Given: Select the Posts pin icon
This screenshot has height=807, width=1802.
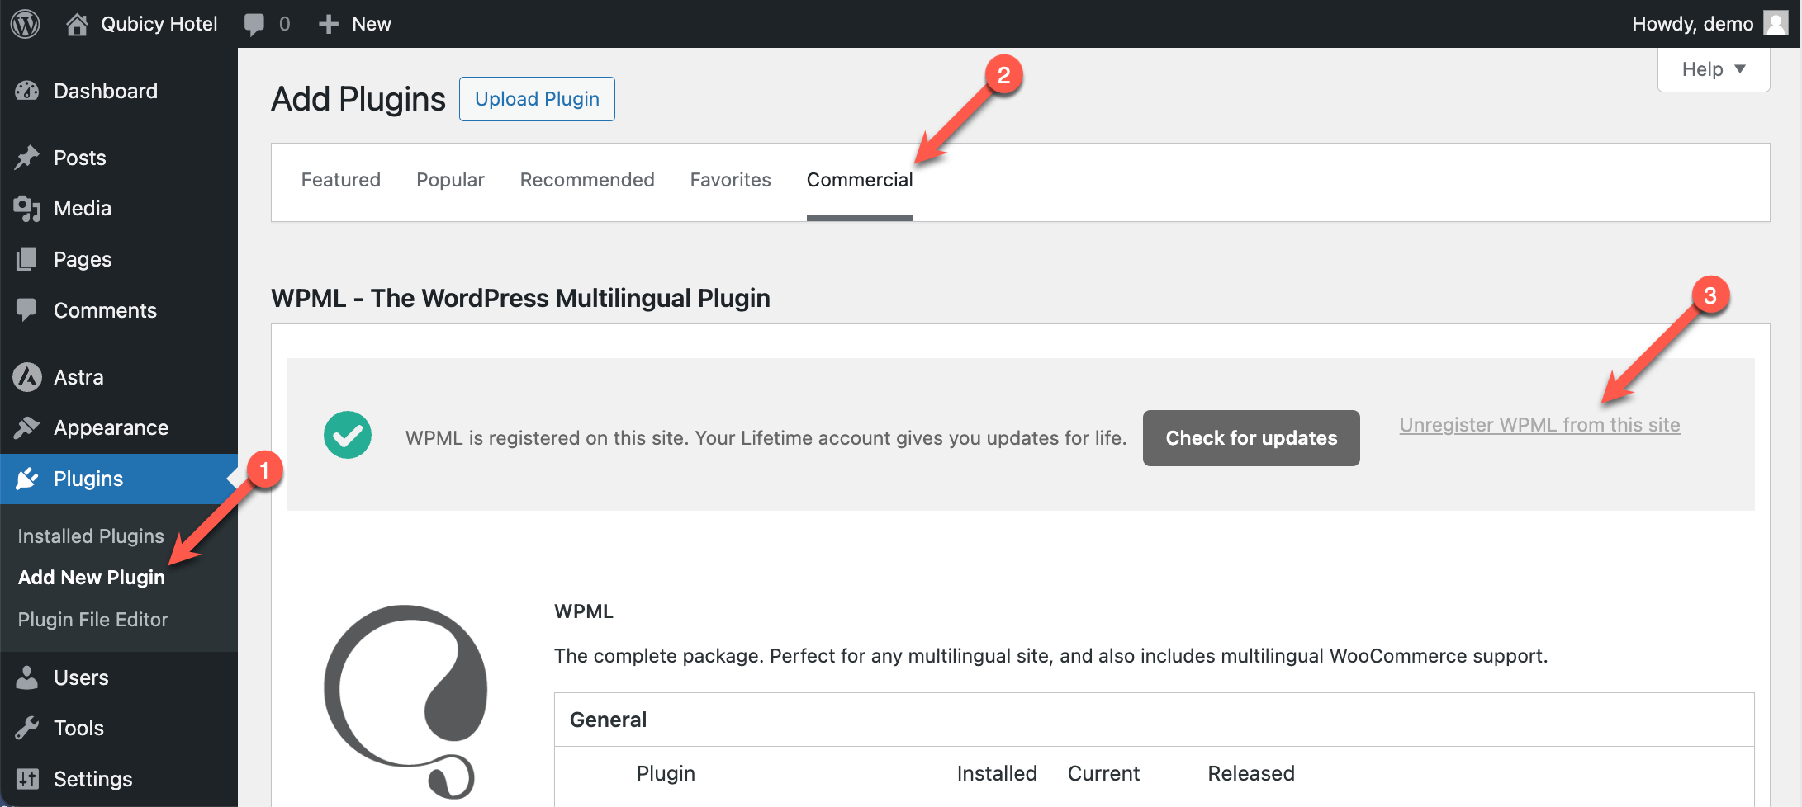Looking at the screenshot, I should tap(27, 157).
